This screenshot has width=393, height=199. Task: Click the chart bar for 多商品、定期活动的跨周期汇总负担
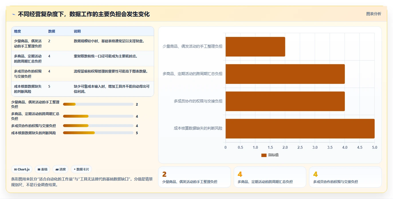click(x=285, y=74)
